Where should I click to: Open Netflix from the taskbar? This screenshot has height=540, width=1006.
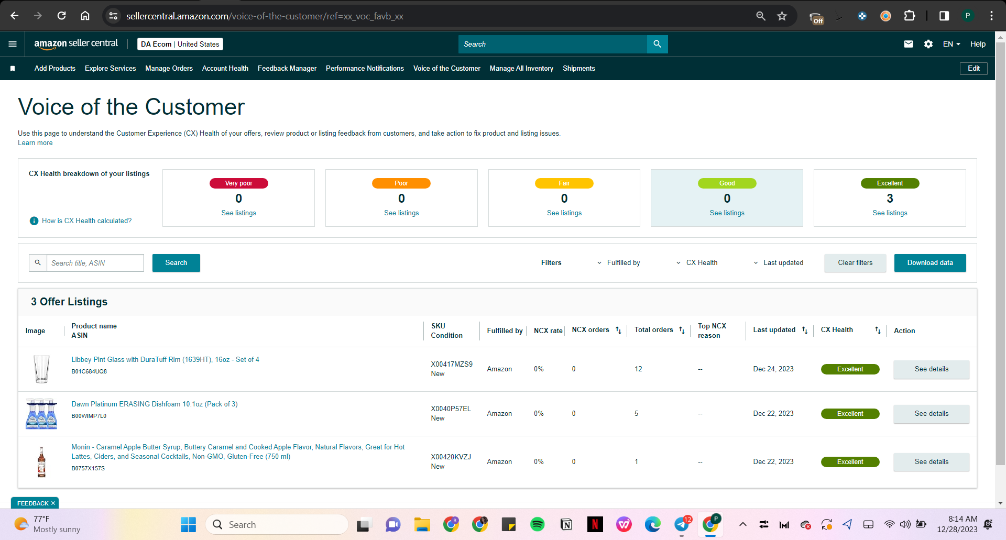pyautogui.click(x=595, y=524)
